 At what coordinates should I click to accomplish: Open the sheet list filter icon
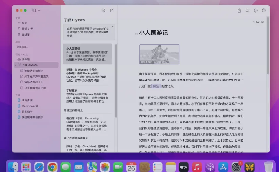(x=103, y=11)
